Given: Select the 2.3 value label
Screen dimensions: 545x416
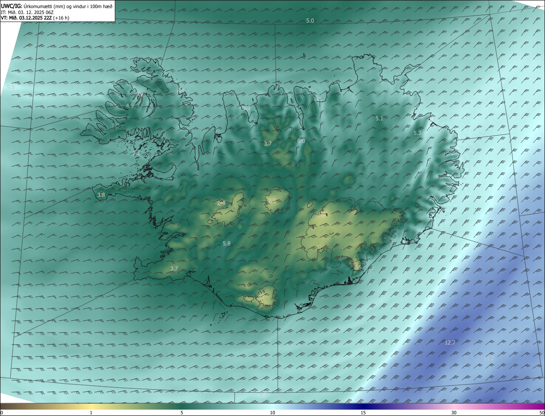Looking at the screenshot, I should pos(271,200).
